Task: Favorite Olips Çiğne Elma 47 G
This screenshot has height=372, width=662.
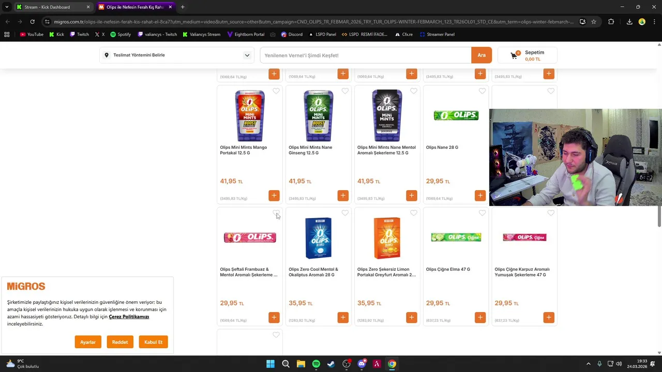Action: coord(482,213)
